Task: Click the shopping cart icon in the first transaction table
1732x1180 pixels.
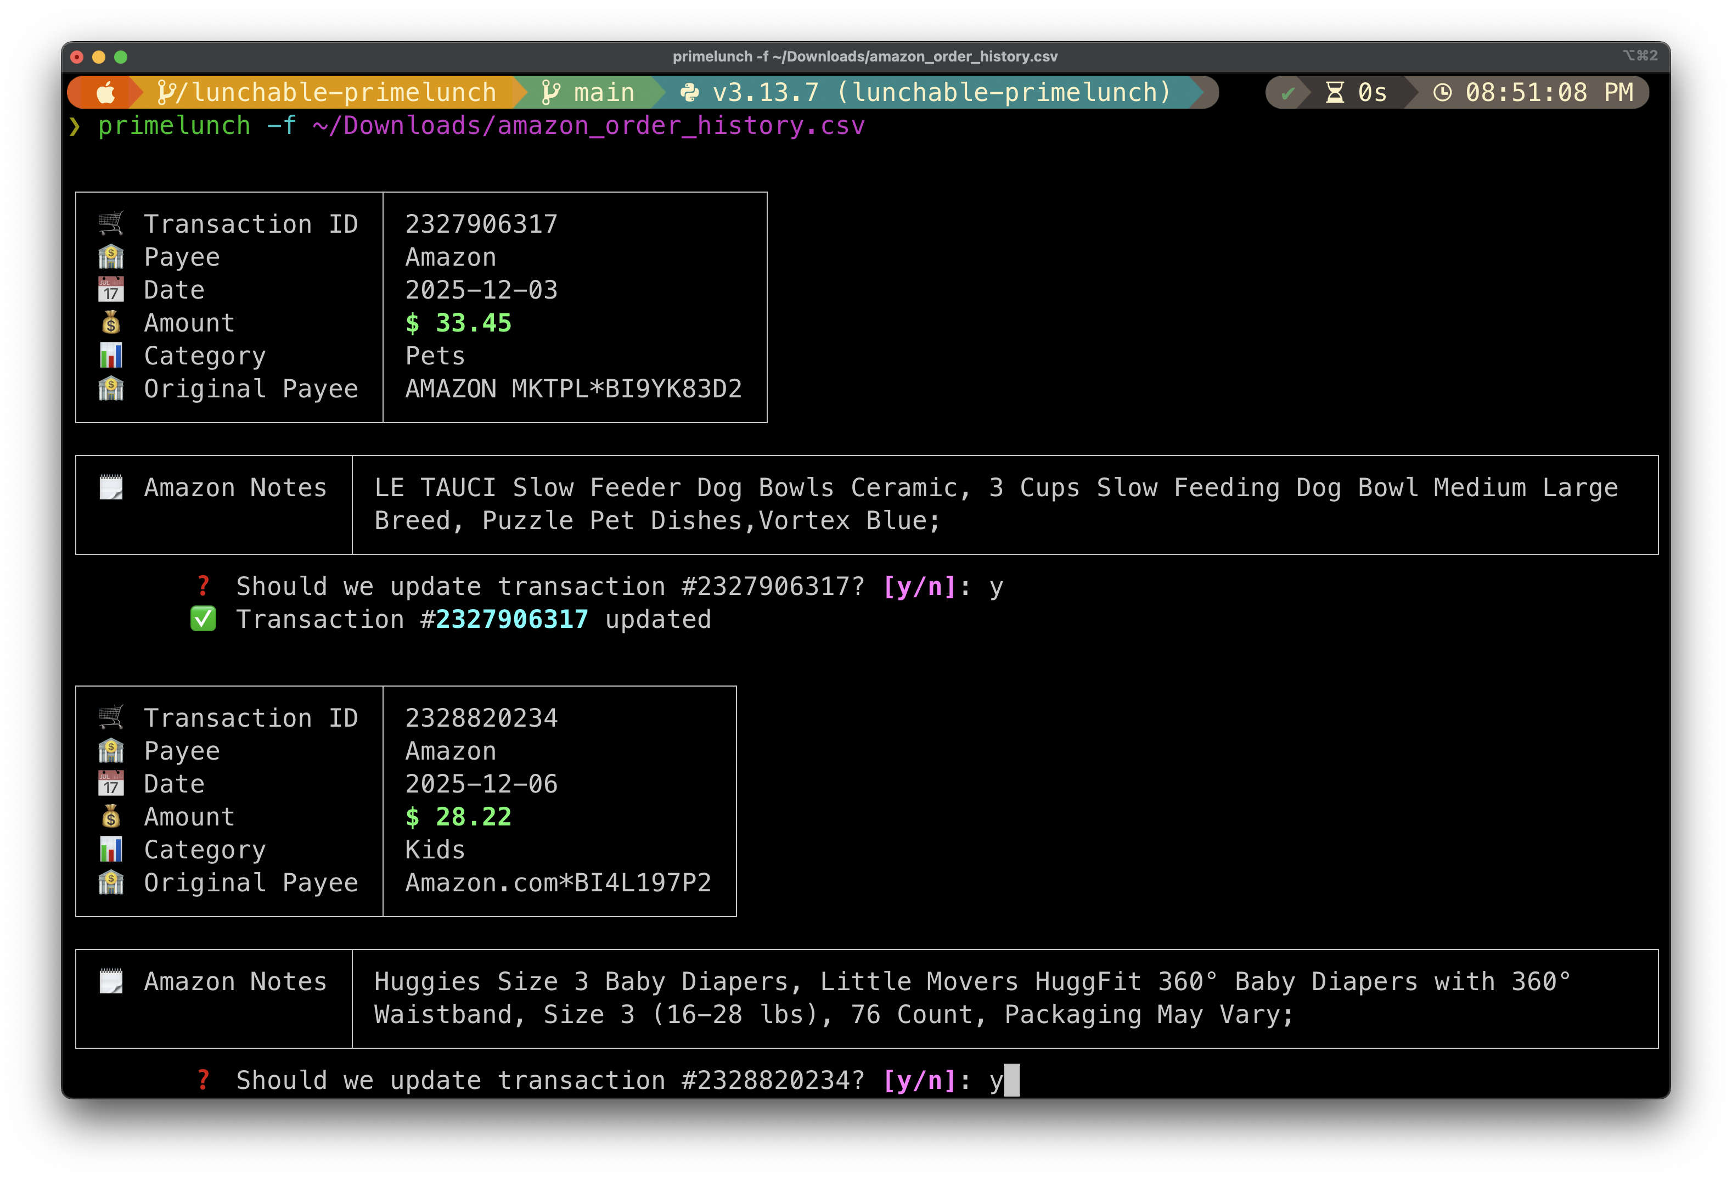Action: coord(111,223)
